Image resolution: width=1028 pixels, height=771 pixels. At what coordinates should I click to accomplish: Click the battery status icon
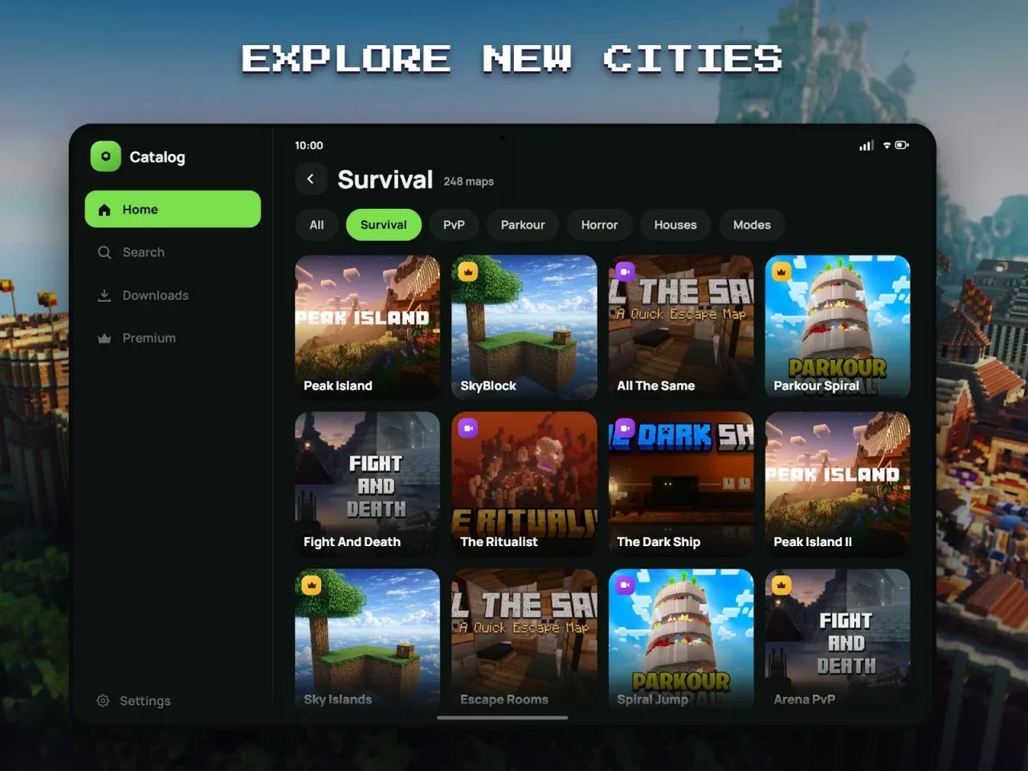[902, 145]
